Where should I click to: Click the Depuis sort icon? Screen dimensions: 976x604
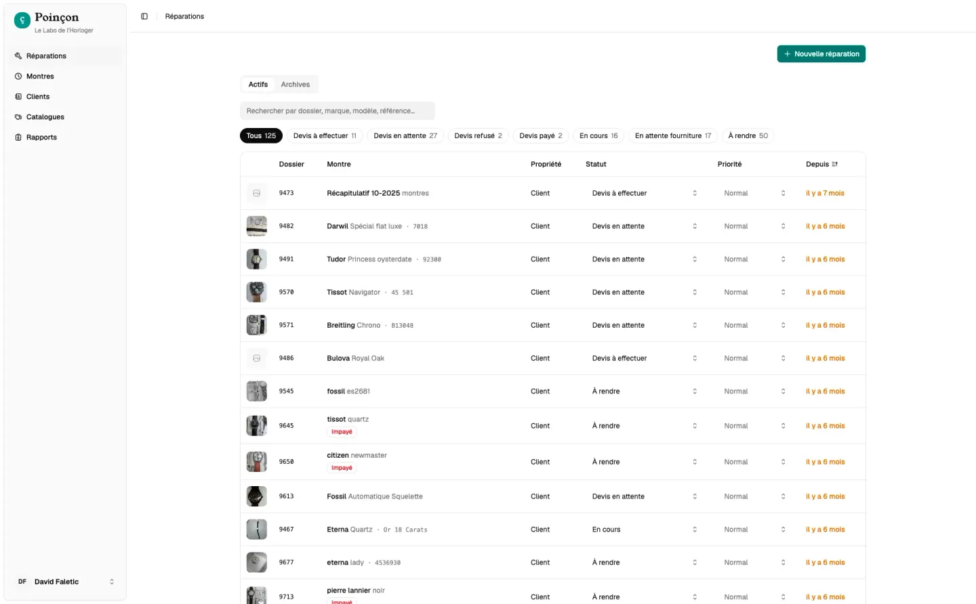[835, 165]
